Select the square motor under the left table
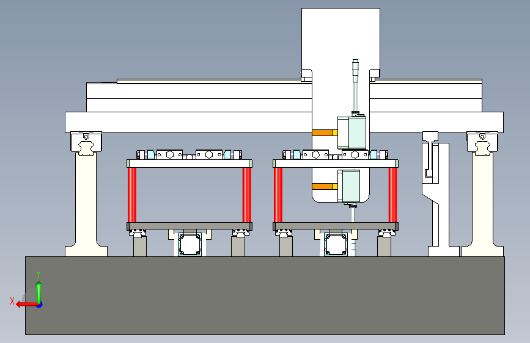530x343 pixels. [x=190, y=244]
